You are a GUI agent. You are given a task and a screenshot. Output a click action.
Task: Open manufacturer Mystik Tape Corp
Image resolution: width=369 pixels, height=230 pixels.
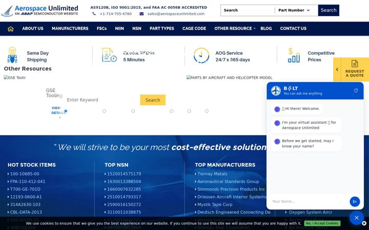215,204
